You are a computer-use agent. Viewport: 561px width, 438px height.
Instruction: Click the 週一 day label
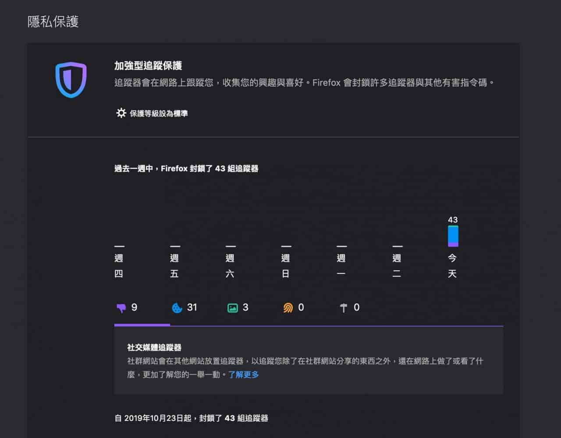[341, 266]
